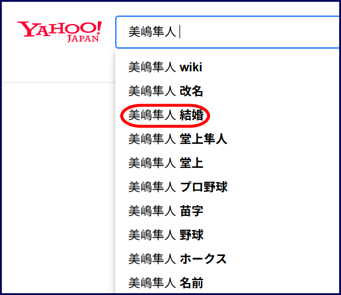This screenshot has height=295, width=341.
Task: Pick the red-circled 美嶋隼人 結婚 suggestion
Action: (228, 115)
